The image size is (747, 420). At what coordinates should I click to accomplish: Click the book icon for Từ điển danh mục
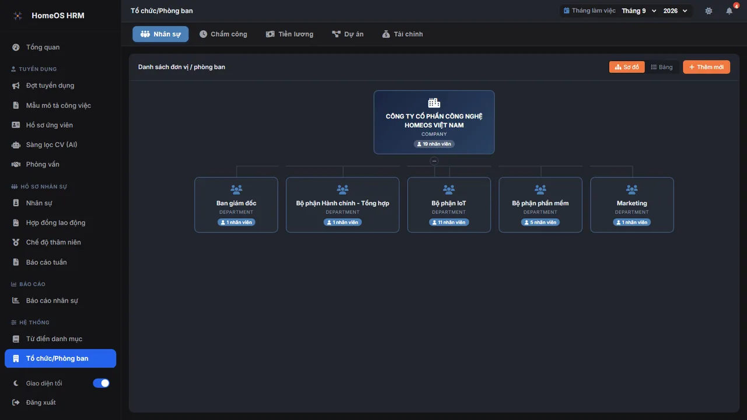click(16, 339)
